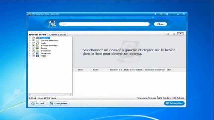Expand the Aucune extension tree node
The height and width of the screenshot is (120, 214).
coord(30,40)
